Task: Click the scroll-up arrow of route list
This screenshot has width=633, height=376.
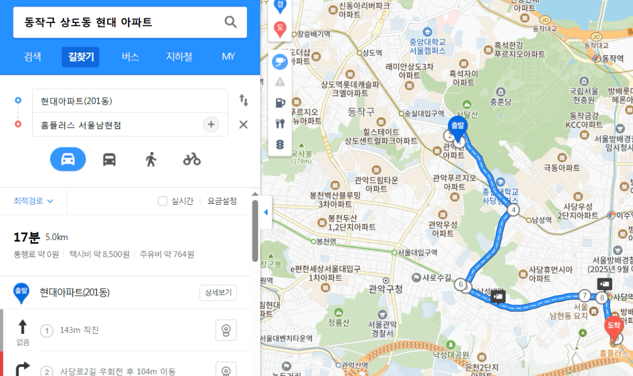Action: [x=255, y=194]
